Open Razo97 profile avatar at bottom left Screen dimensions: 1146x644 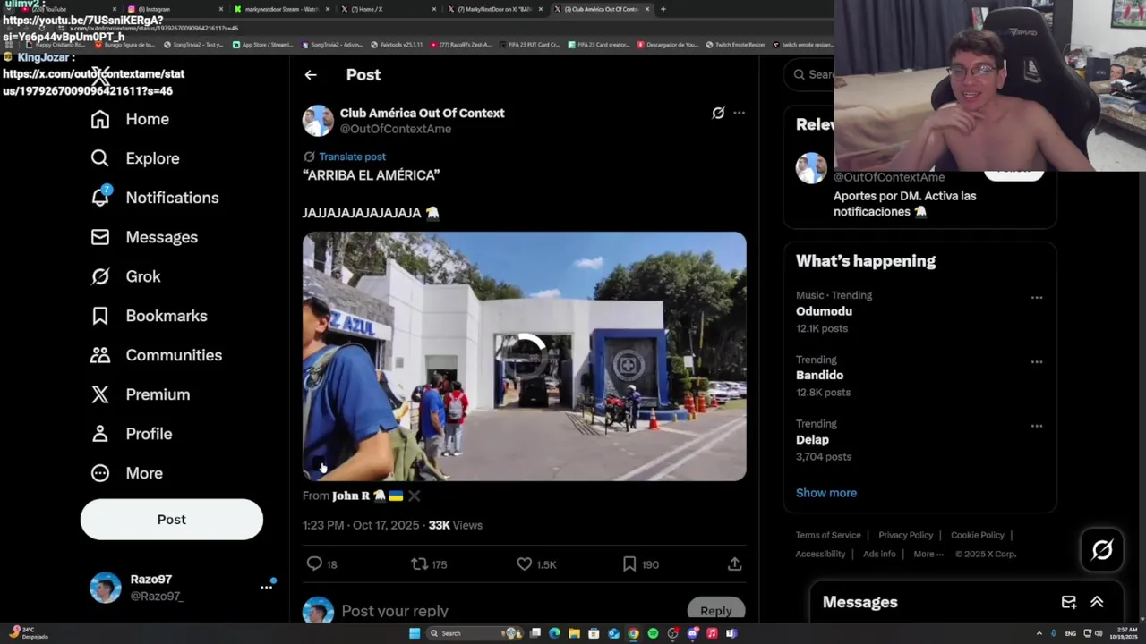[x=105, y=588]
